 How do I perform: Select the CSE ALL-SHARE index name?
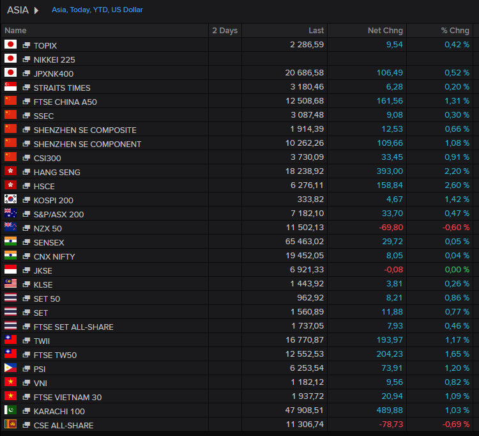[63, 426]
